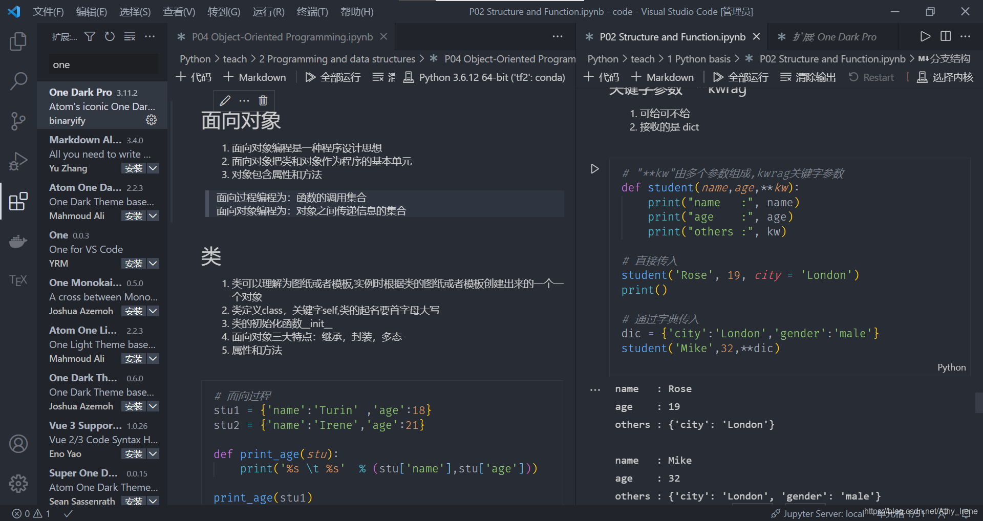The image size is (983, 521).
Task: Expand install dropdown for One Monokai
Action: coord(153,311)
